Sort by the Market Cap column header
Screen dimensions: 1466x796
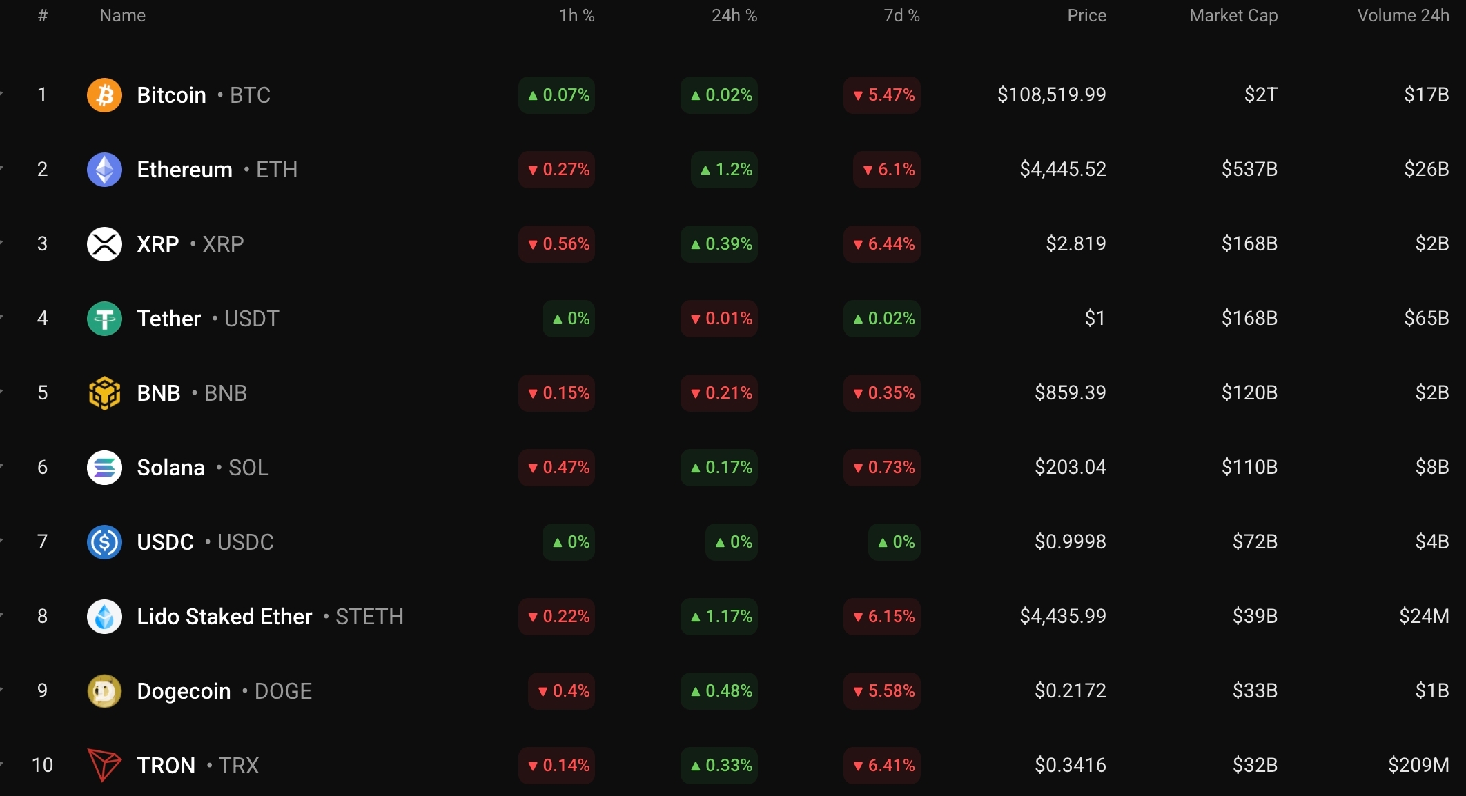coord(1233,15)
